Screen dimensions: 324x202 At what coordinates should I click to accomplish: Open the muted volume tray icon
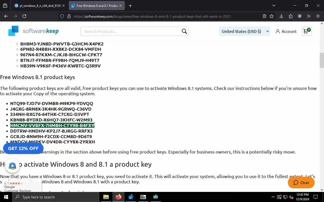[291, 197]
